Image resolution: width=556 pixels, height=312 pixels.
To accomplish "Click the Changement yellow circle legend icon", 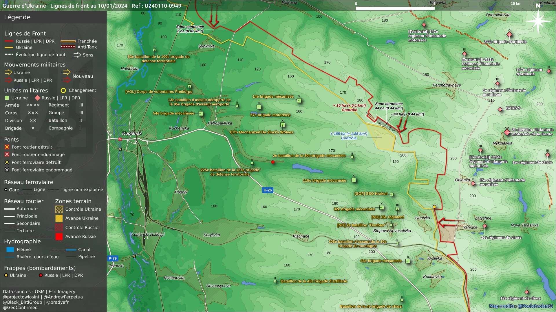I will click(63, 90).
